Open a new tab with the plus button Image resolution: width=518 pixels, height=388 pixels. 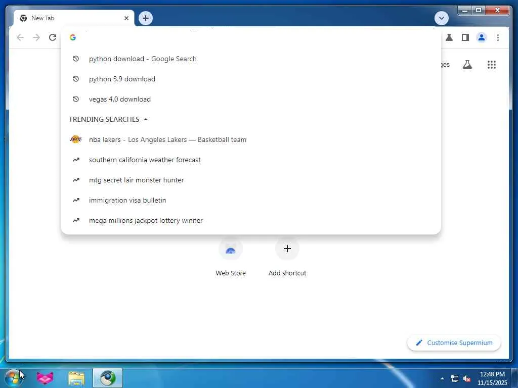(x=146, y=18)
